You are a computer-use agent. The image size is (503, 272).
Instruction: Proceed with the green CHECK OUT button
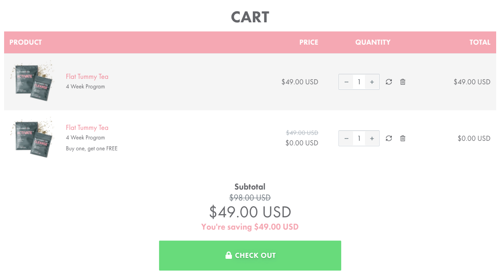coord(250,255)
